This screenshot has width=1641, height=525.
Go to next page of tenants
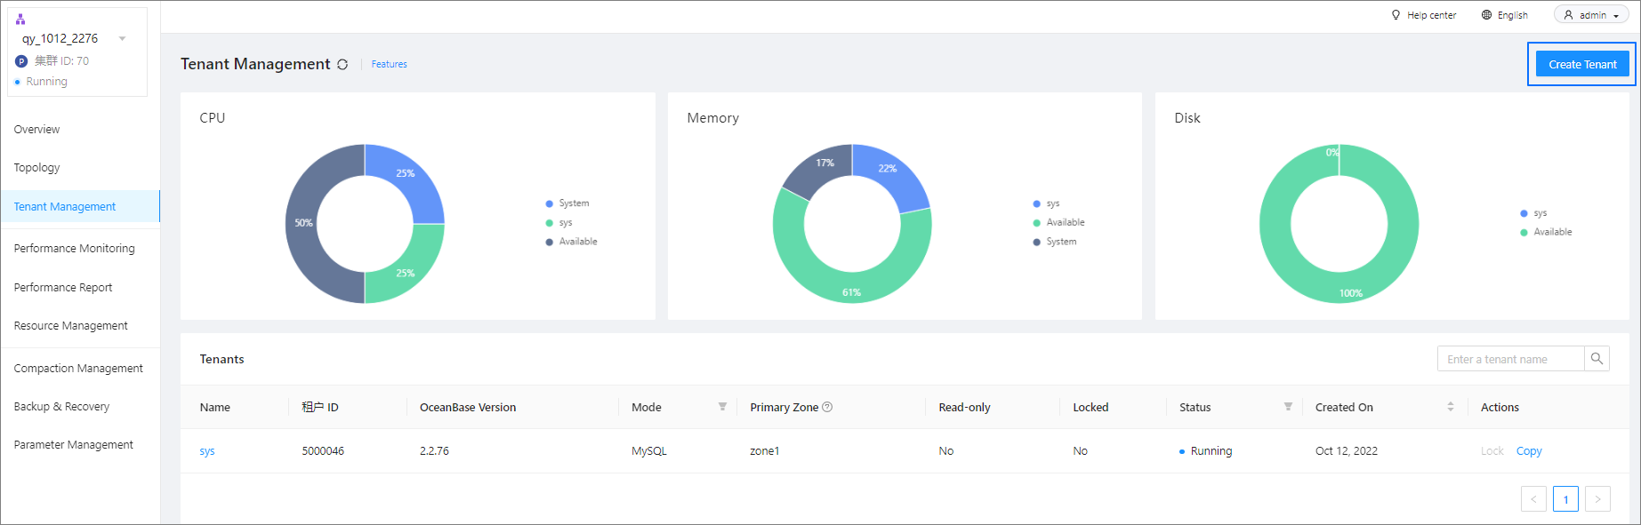point(1597,499)
